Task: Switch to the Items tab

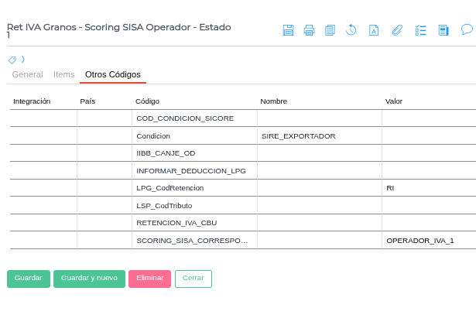Action: pyautogui.click(x=63, y=75)
